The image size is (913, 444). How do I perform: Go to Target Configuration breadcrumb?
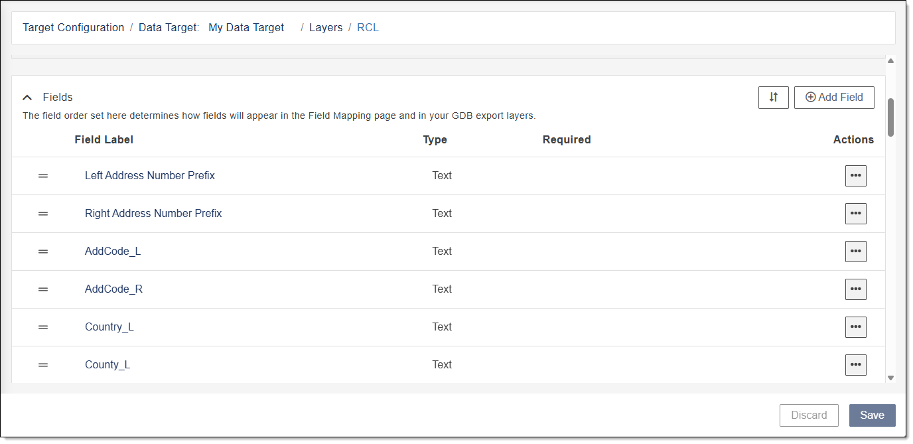(73, 28)
